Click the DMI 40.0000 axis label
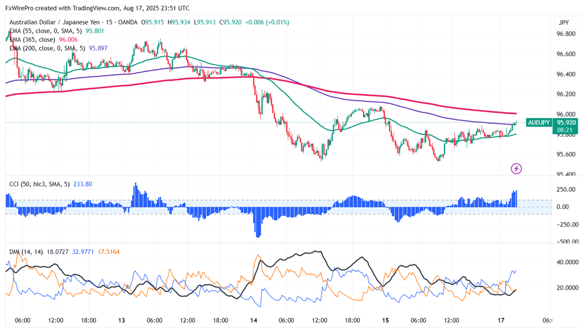The height and width of the screenshot is (329, 581). coord(567,262)
